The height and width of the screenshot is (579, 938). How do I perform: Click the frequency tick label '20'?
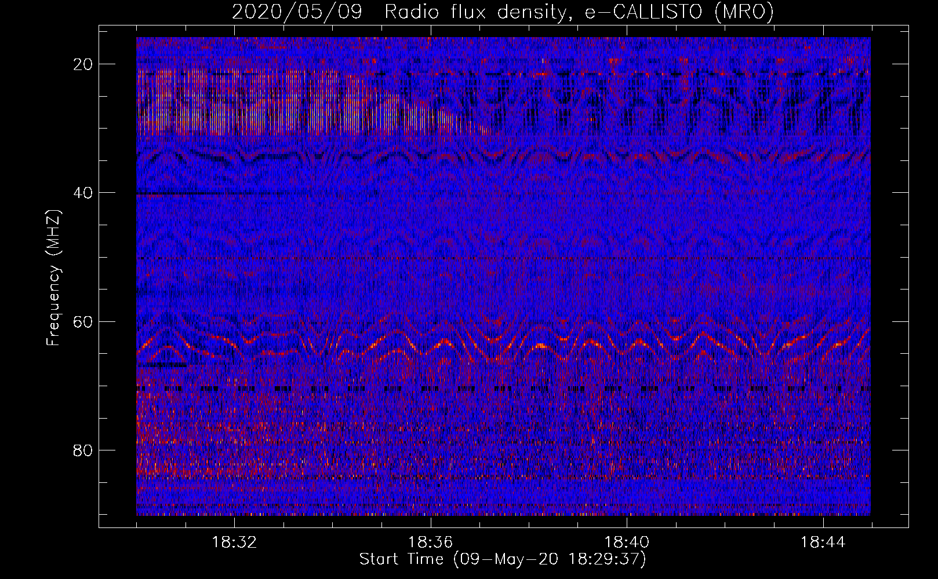tap(83, 64)
